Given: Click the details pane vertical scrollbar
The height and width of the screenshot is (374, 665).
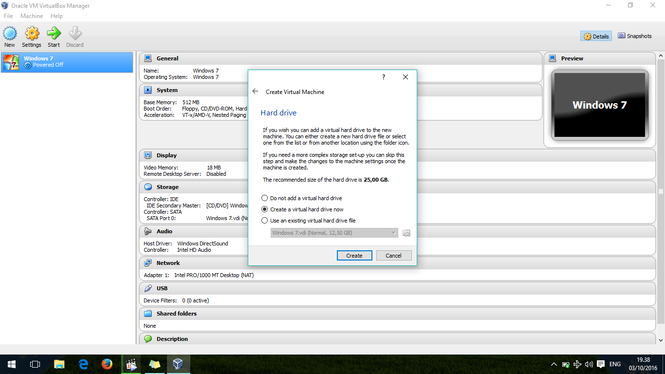Looking at the screenshot, I should 661,191.
